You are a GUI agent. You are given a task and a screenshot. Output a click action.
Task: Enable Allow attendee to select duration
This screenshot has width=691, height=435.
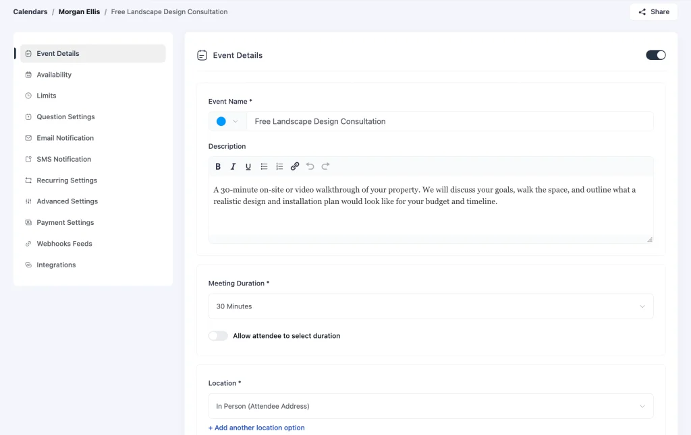218,336
